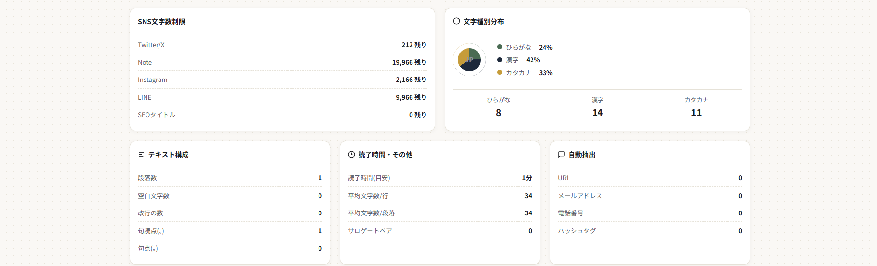Click the 文字種別分布 heading text
877x266 pixels.
(483, 22)
